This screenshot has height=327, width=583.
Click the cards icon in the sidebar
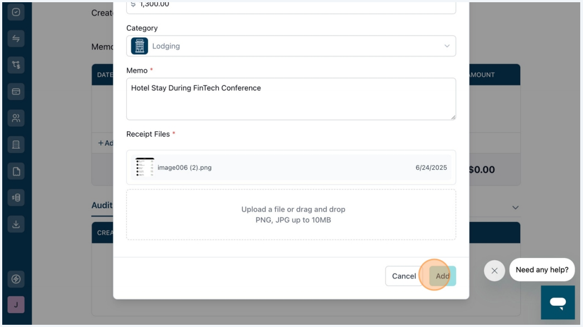[x=16, y=91]
